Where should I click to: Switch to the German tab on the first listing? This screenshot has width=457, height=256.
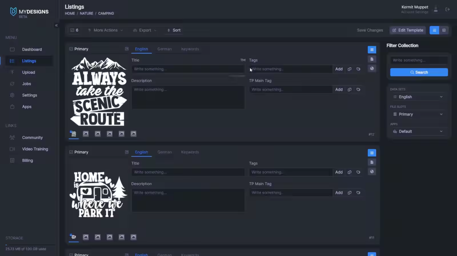(x=165, y=49)
